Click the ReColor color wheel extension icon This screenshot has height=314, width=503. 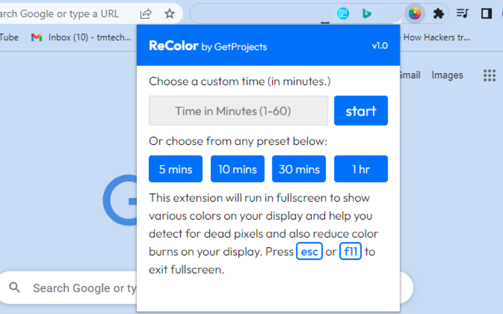415,14
